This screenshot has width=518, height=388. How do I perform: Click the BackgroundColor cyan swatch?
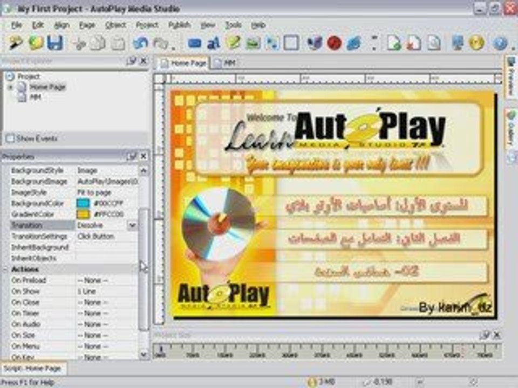83,203
